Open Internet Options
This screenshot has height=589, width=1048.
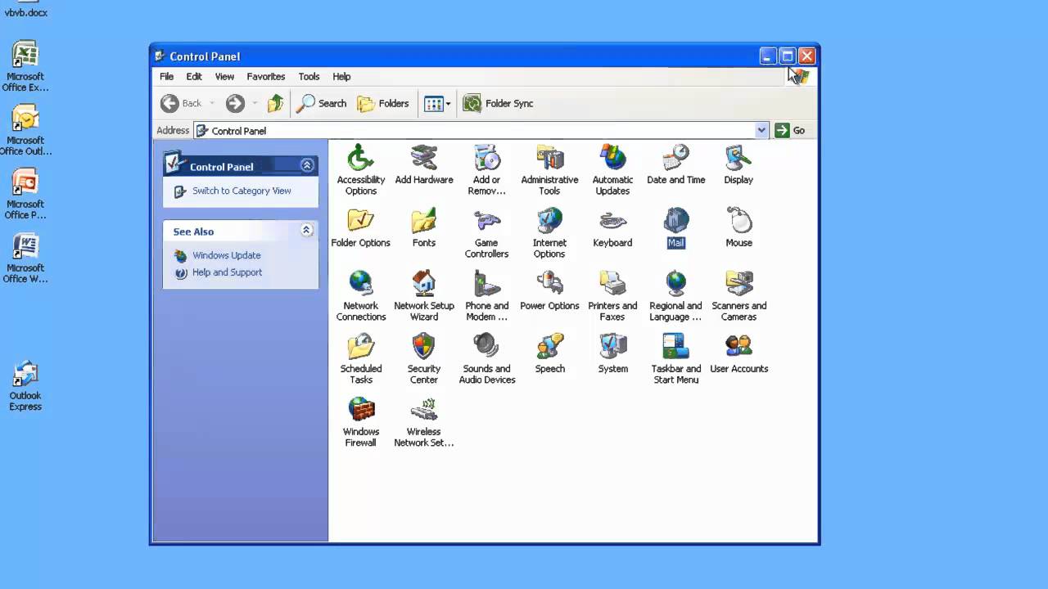tap(549, 232)
